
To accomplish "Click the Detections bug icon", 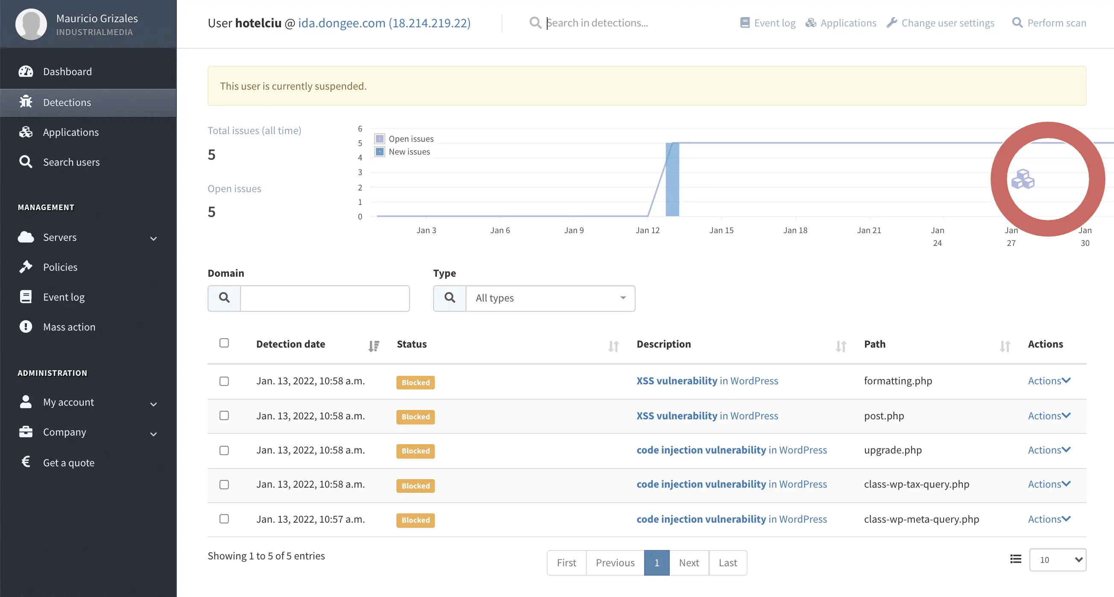I will pos(26,102).
